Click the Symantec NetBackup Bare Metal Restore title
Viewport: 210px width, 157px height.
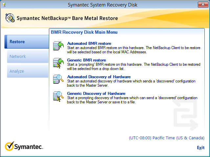tap(67, 18)
